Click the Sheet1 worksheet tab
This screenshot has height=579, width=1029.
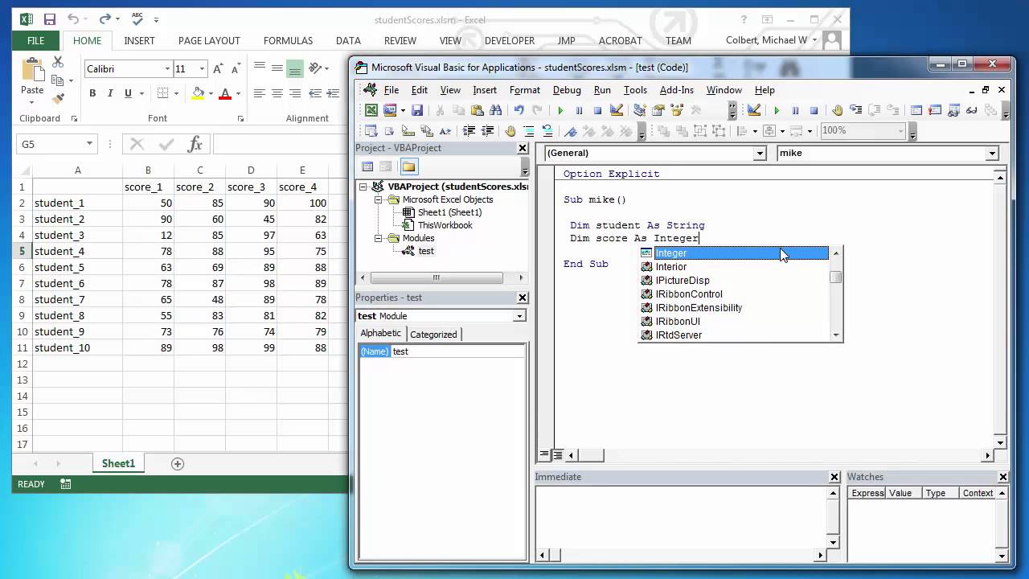pos(118,463)
